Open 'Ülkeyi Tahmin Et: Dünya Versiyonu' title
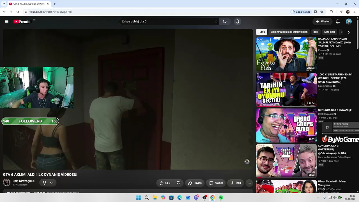359x202 pixels. click(332, 183)
